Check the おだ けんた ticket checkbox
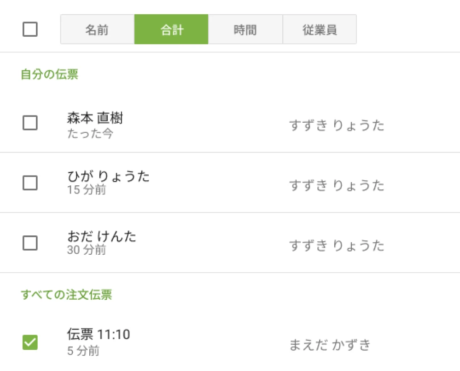 (x=29, y=244)
